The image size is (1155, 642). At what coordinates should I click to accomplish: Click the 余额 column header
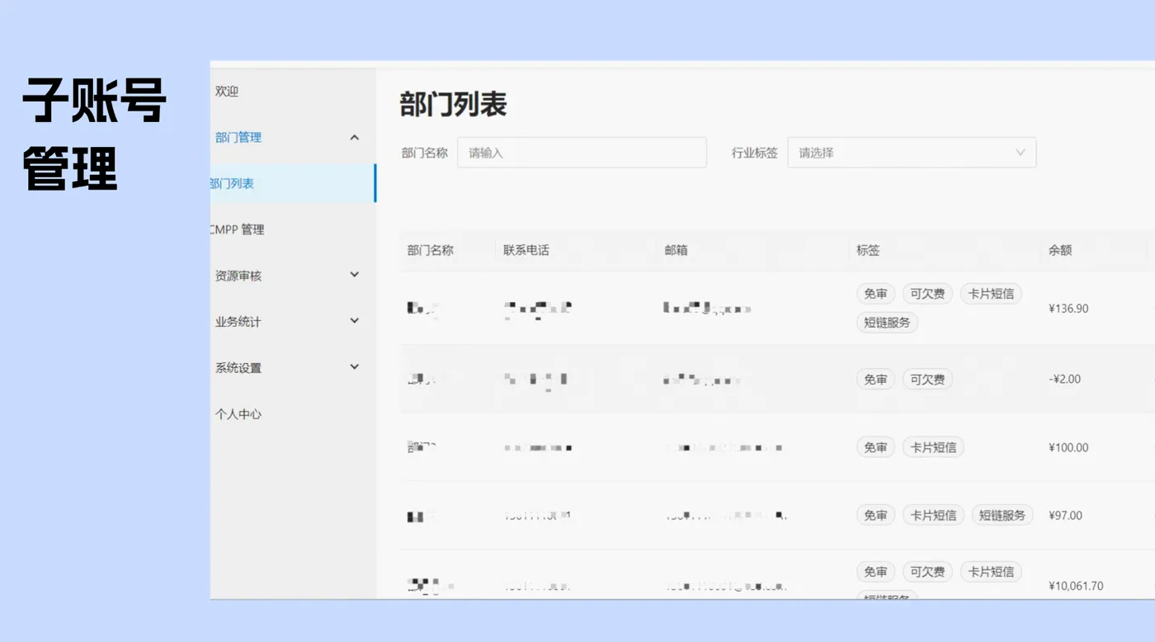click(x=1060, y=250)
